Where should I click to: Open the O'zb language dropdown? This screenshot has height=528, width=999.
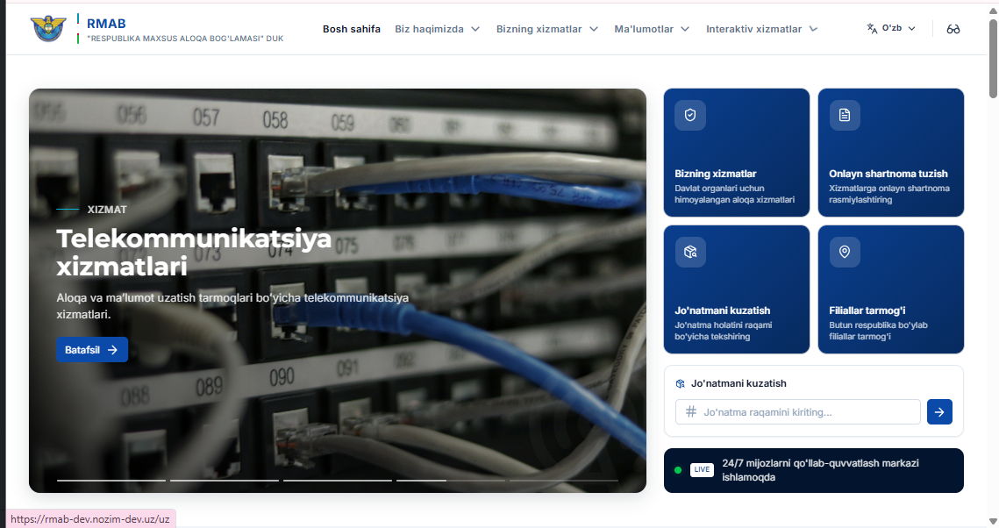tap(891, 28)
